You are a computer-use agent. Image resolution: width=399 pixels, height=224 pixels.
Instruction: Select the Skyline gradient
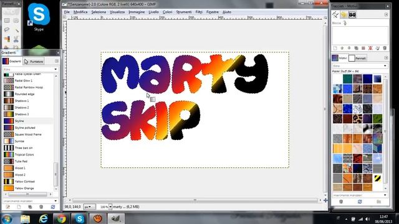point(28,121)
